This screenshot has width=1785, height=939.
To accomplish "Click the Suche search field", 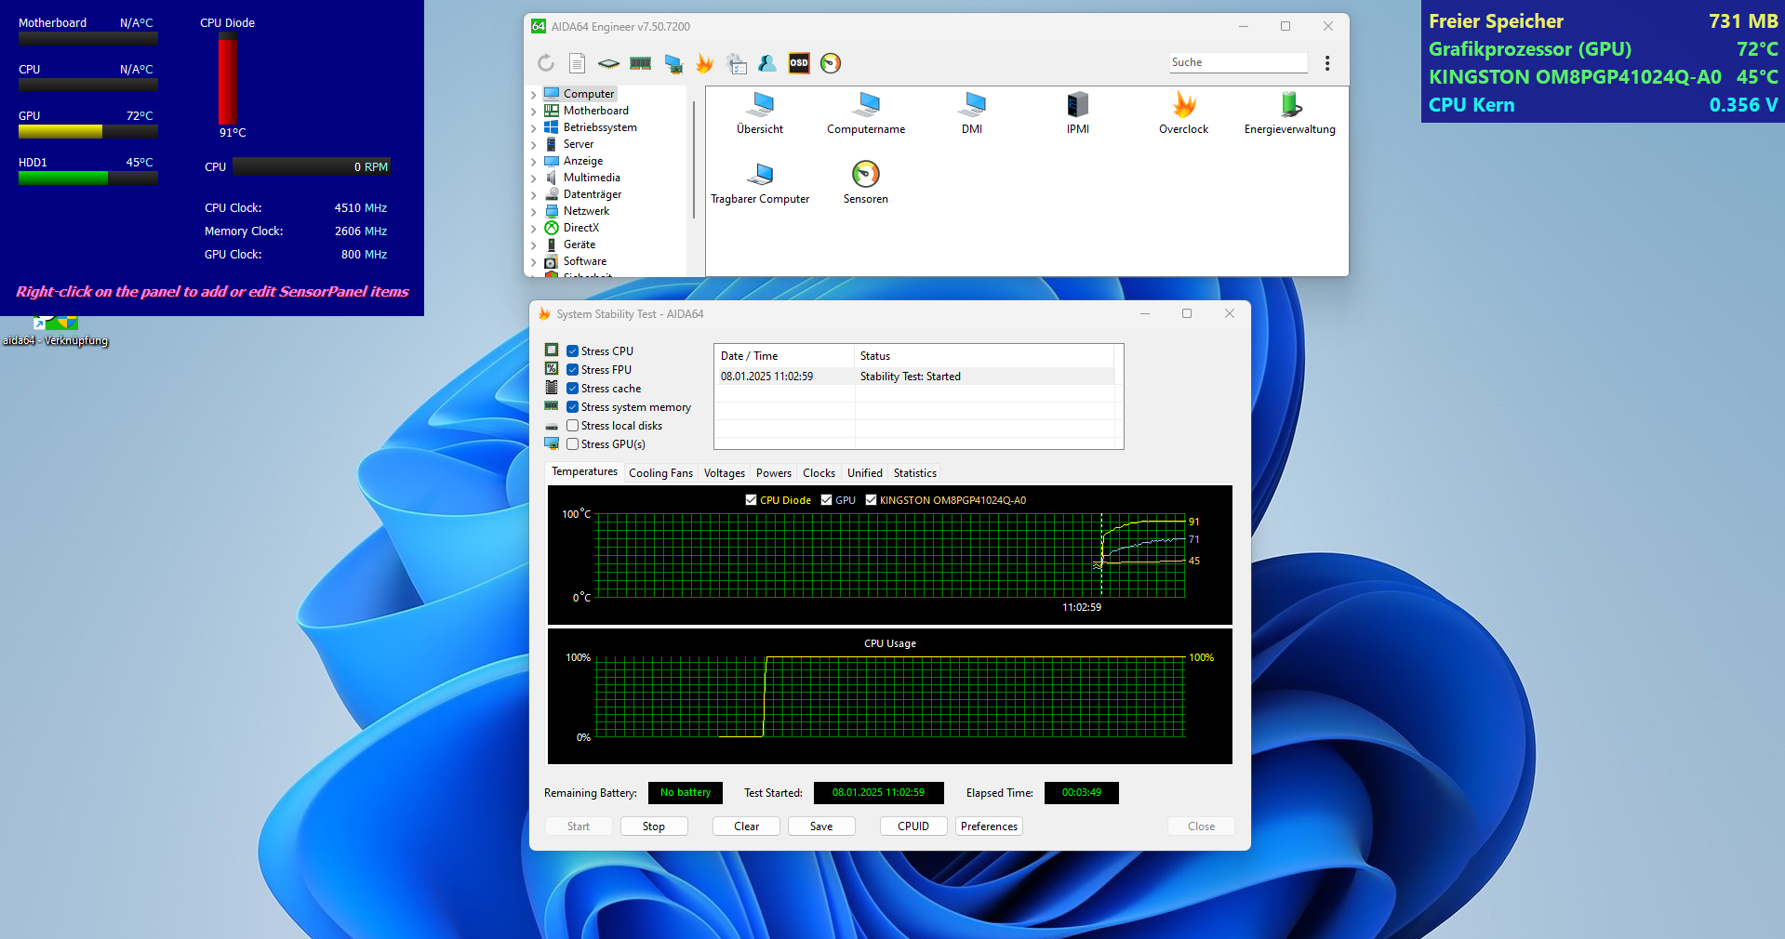I will (1238, 62).
